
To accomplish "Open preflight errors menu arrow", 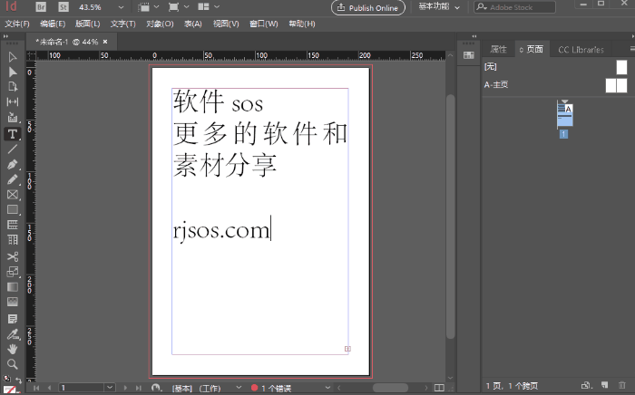I will (327, 388).
